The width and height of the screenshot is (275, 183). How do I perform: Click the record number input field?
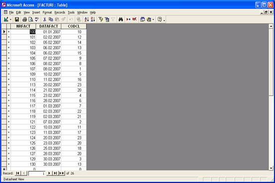[x=37, y=174]
